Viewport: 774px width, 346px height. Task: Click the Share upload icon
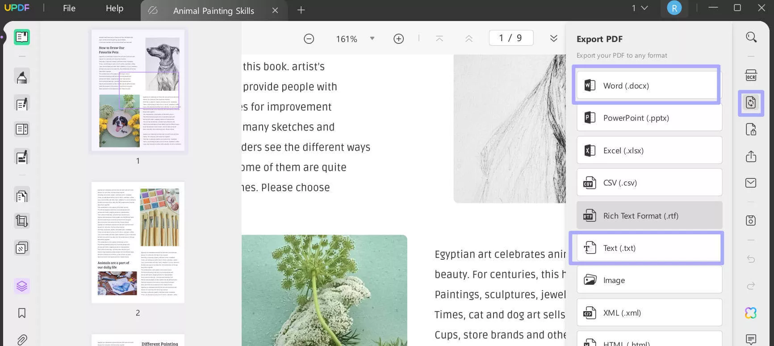click(751, 156)
